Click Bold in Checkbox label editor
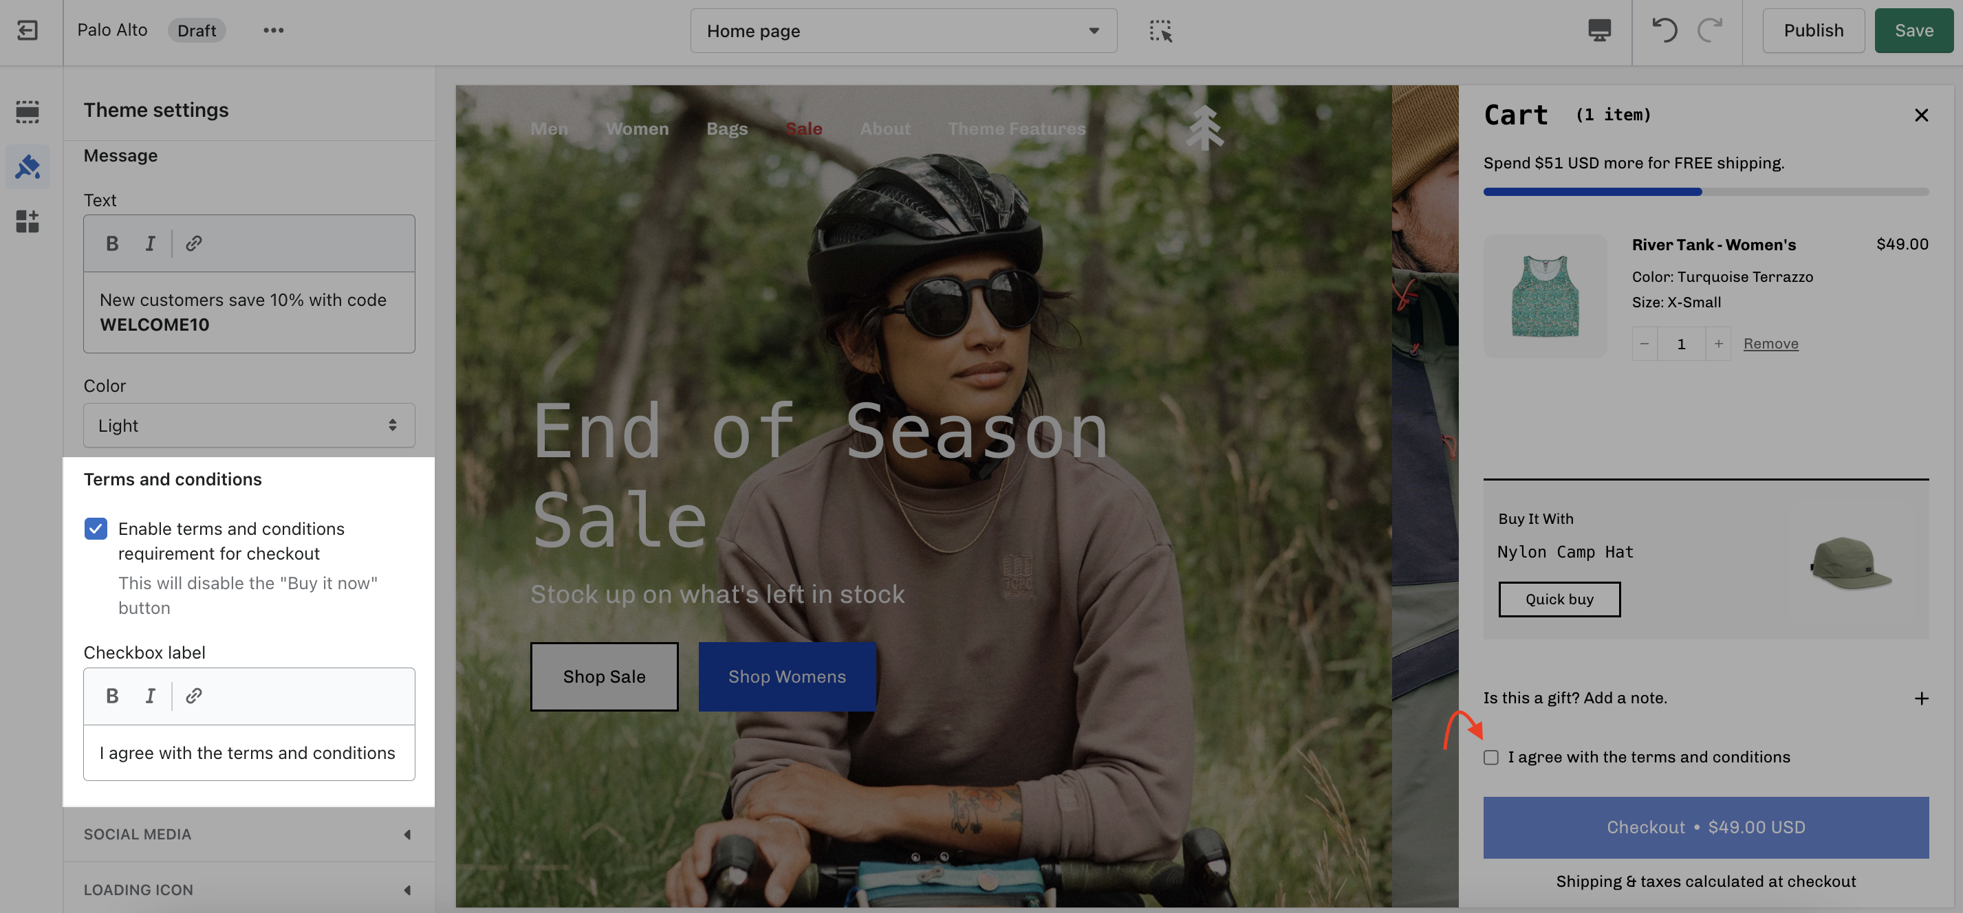Viewport: 1963px width, 913px height. coord(112,695)
